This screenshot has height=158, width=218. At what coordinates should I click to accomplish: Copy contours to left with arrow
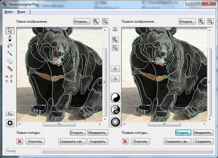coord(115,79)
